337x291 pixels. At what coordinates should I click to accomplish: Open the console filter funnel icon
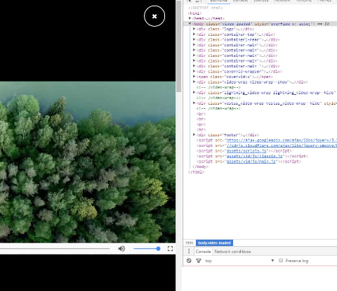pyautogui.click(x=199, y=261)
